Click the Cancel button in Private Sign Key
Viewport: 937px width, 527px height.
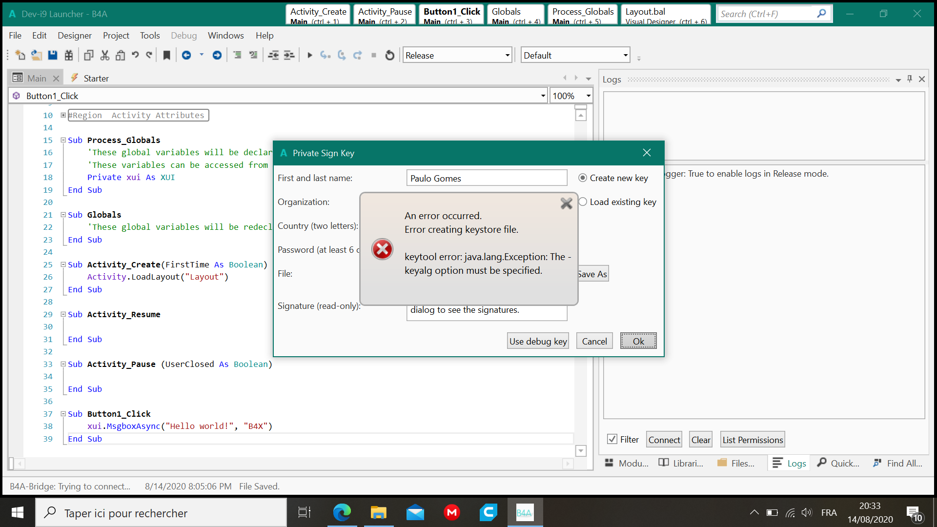tap(594, 341)
